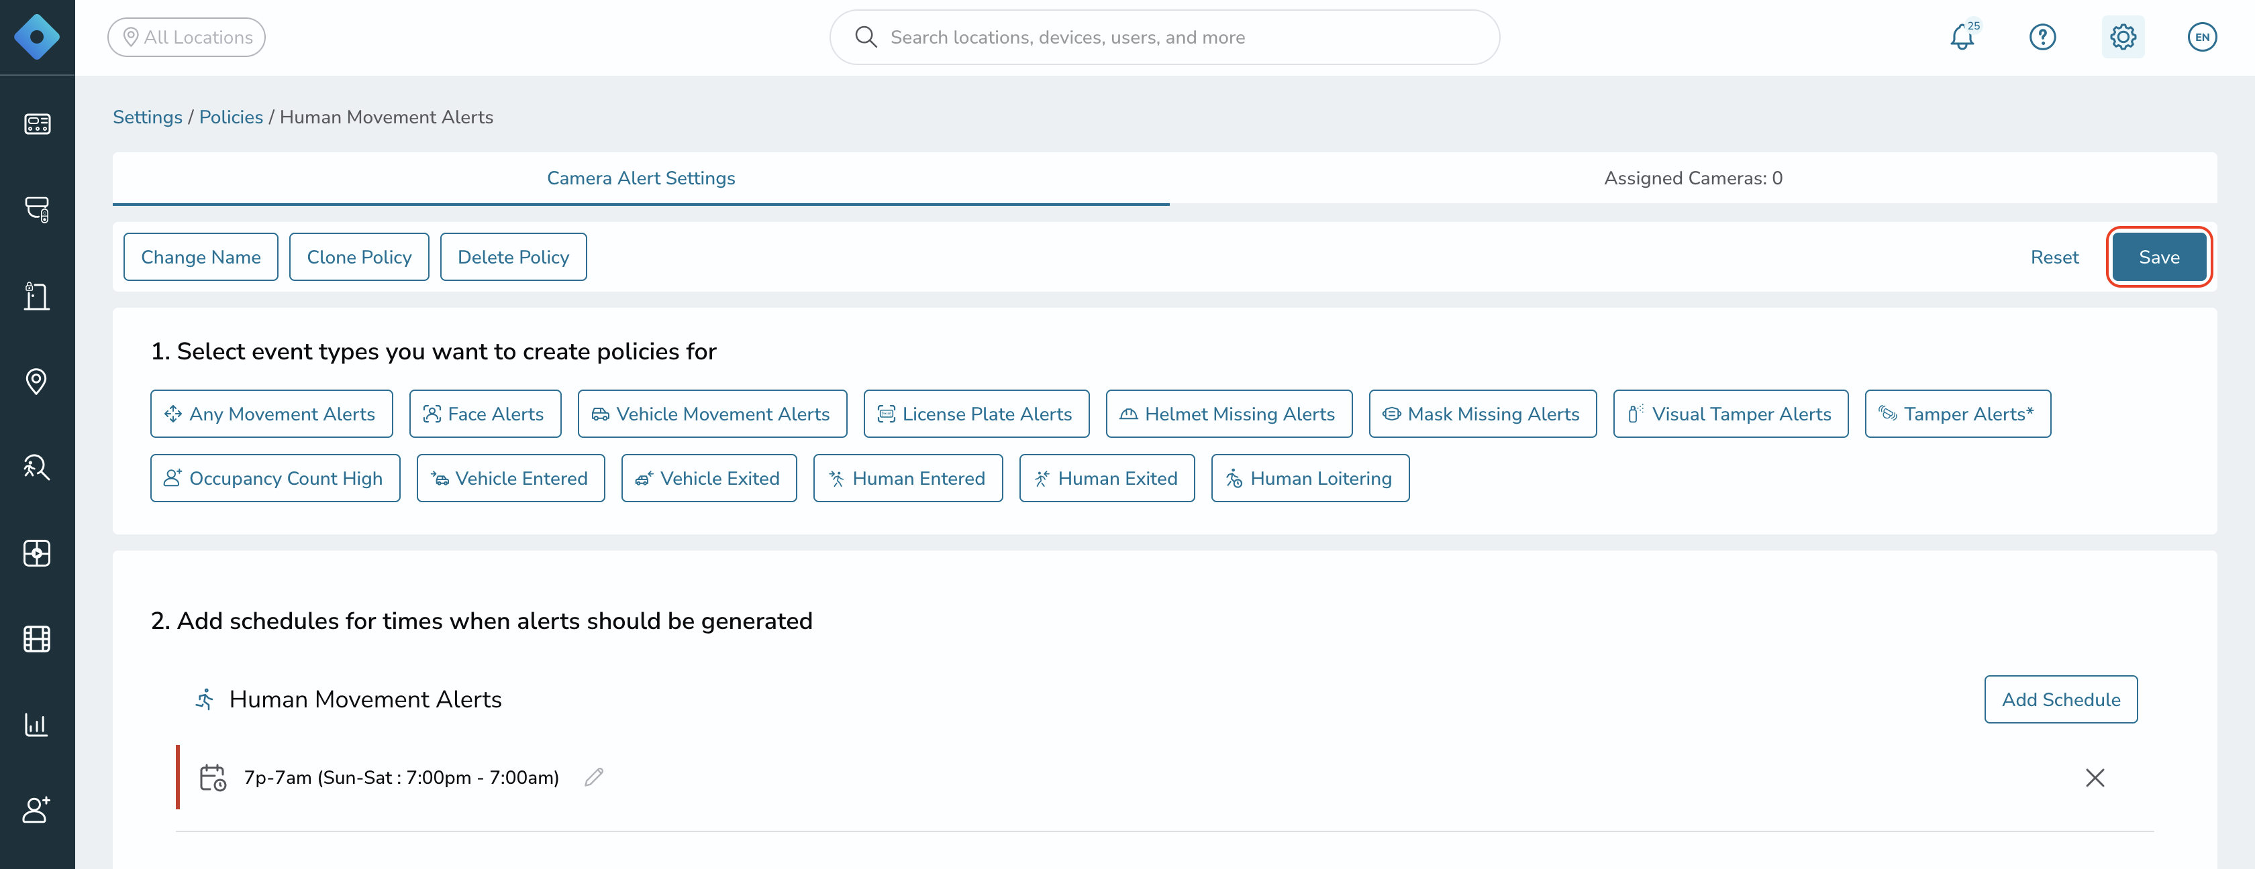
Task: Switch to Camera Alert Settings tab
Action: coord(641,178)
